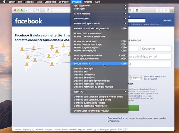Select Attiva la modalità di design reattivo
This screenshot has height=133, width=179.
click(99, 28)
